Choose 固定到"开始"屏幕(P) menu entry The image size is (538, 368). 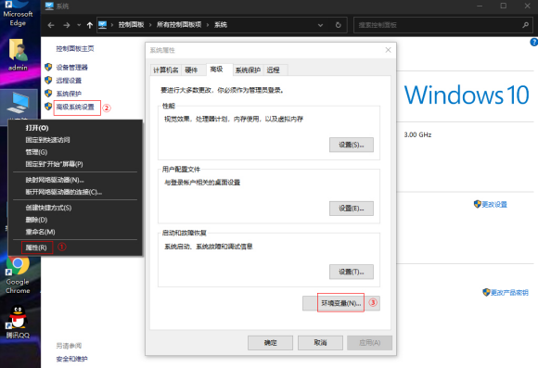click(75, 164)
